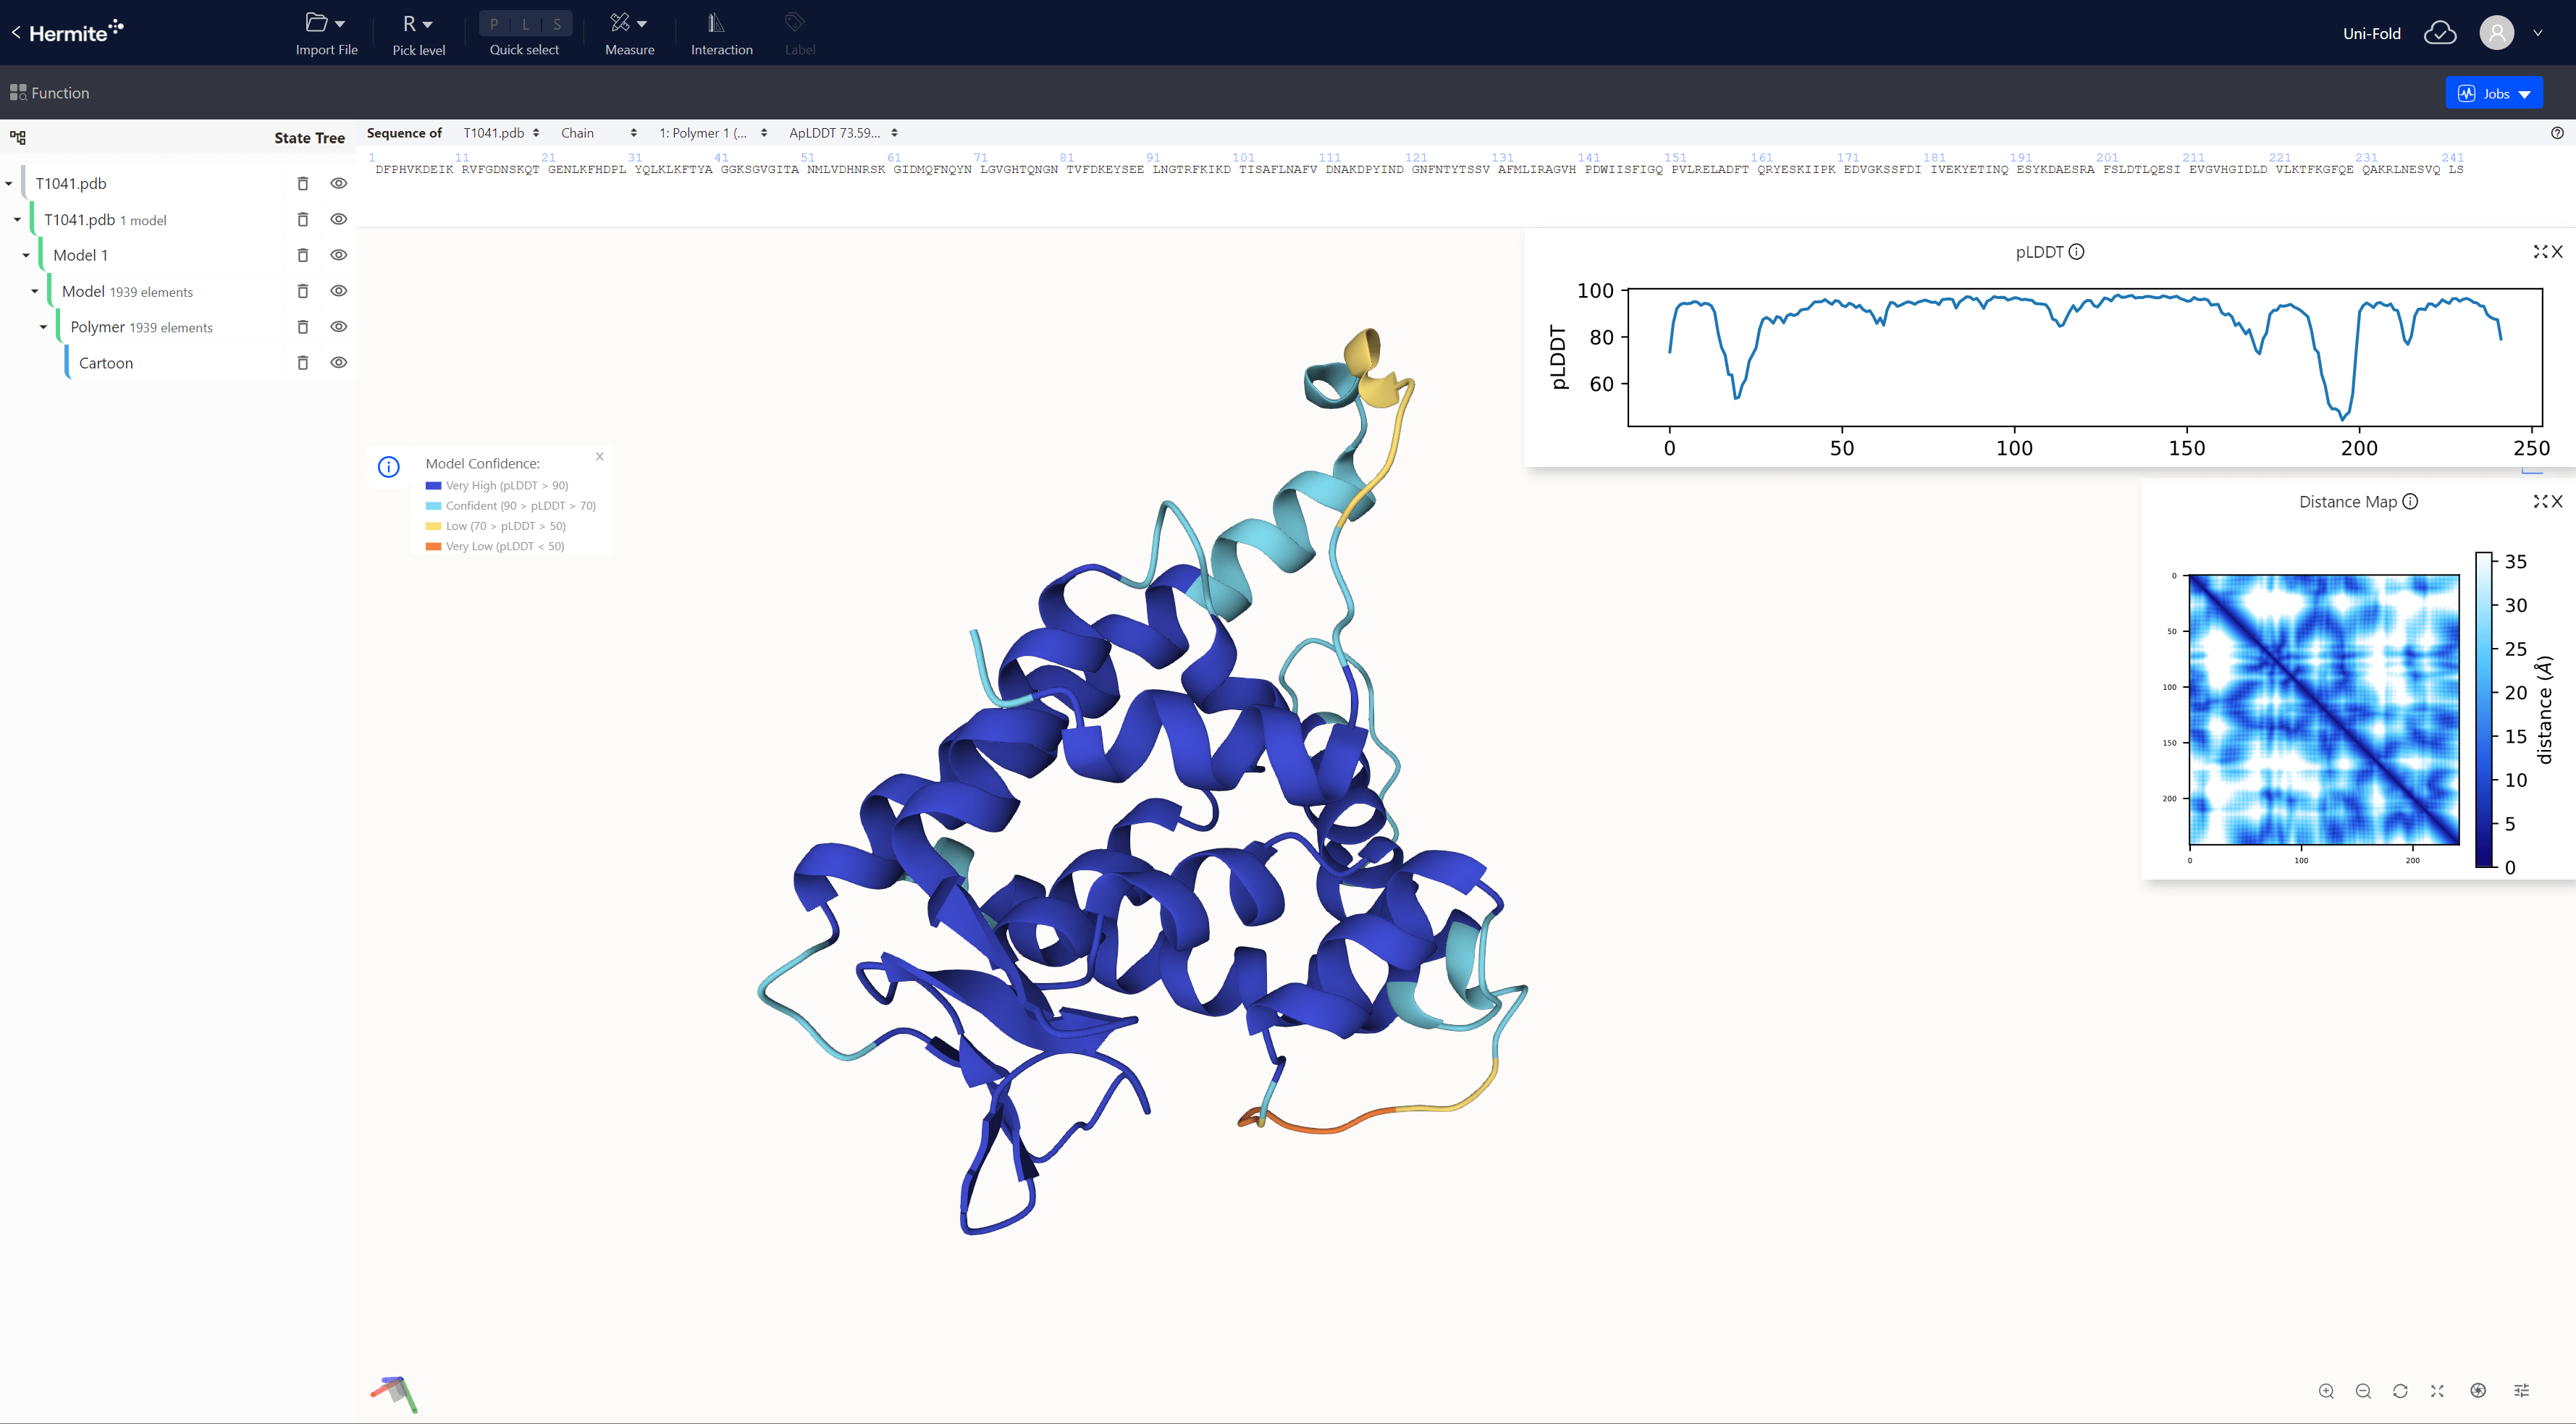Collapse the top-level T1041.pdb tree node
This screenshot has height=1424, width=2576.
coord(9,184)
